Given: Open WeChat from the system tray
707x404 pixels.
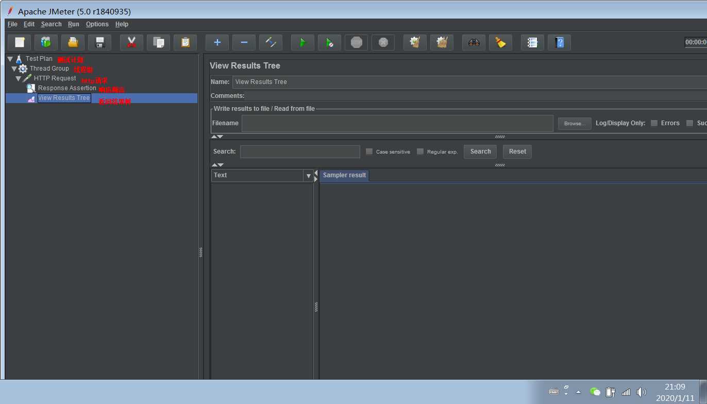Looking at the screenshot, I should click(595, 392).
